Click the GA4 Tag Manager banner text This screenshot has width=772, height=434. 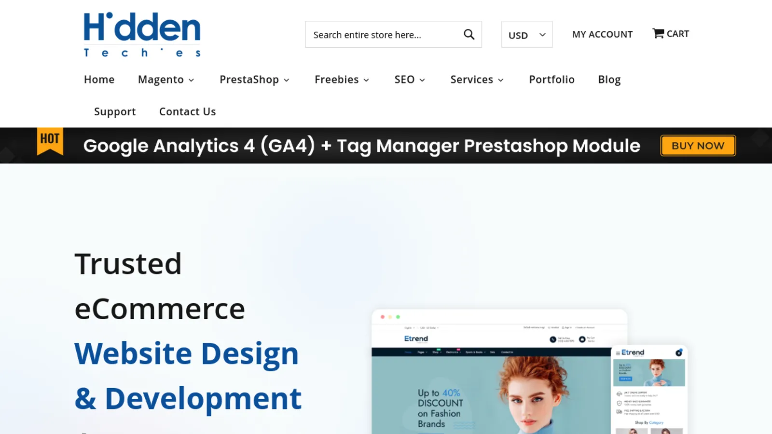[x=362, y=146]
